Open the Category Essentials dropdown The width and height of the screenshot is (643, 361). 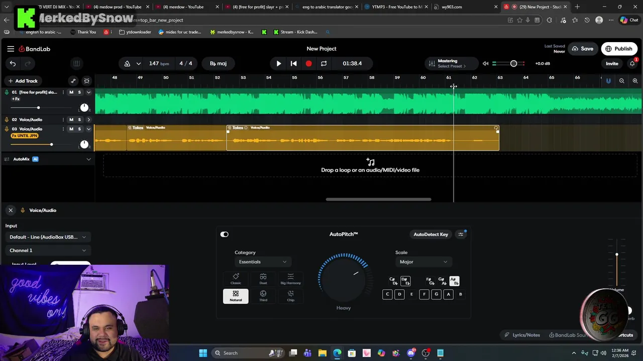262,262
